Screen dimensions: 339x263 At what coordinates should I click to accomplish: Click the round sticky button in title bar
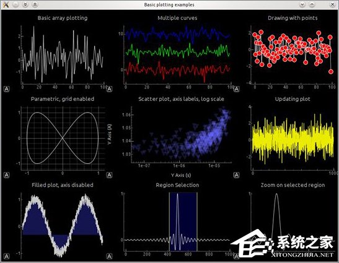(15, 4)
